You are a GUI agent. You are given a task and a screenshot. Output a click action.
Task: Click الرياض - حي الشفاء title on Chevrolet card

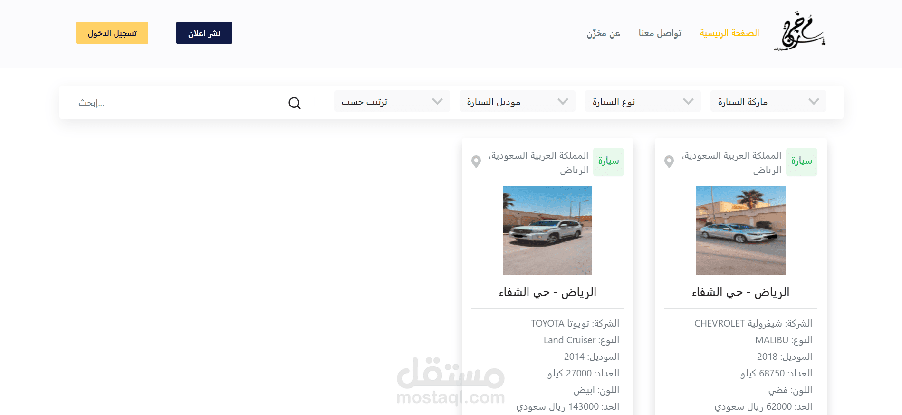(741, 292)
